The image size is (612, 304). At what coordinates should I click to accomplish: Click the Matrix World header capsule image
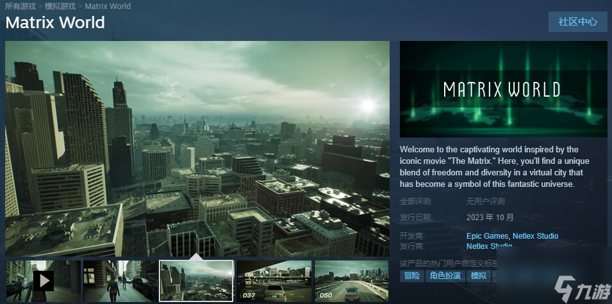pyautogui.click(x=504, y=89)
